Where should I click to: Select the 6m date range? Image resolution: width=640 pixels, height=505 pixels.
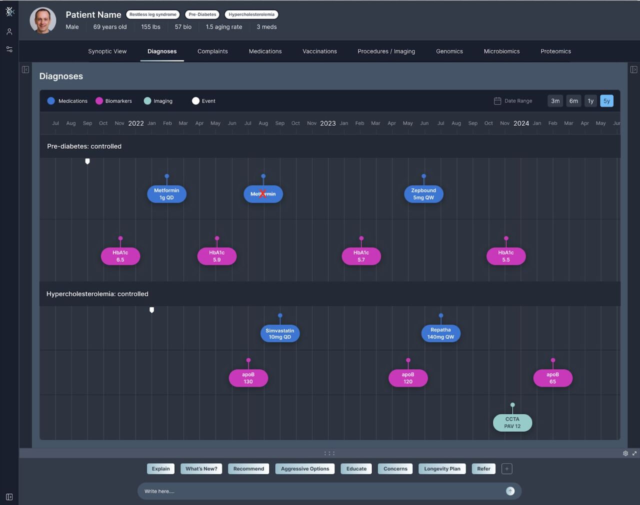point(573,101)
